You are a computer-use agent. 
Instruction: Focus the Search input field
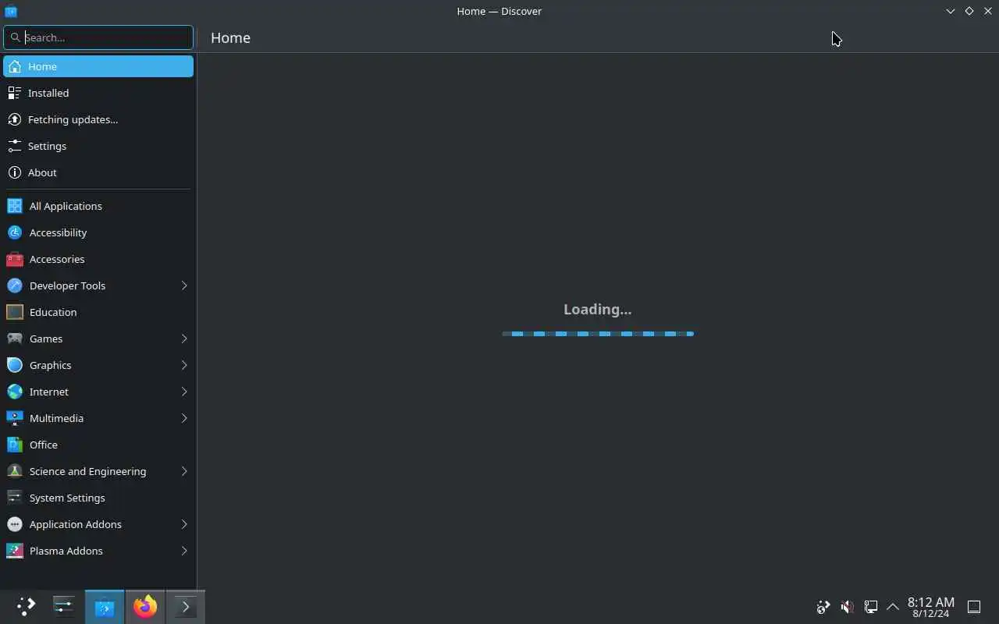point(98,37)
